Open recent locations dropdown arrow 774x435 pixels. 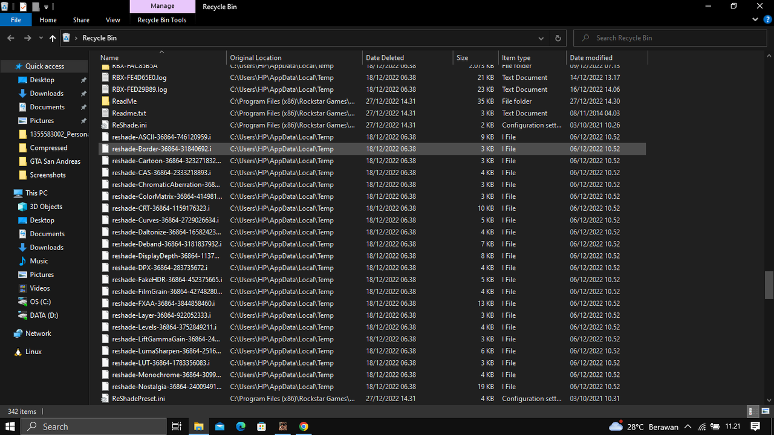point(41,38)
